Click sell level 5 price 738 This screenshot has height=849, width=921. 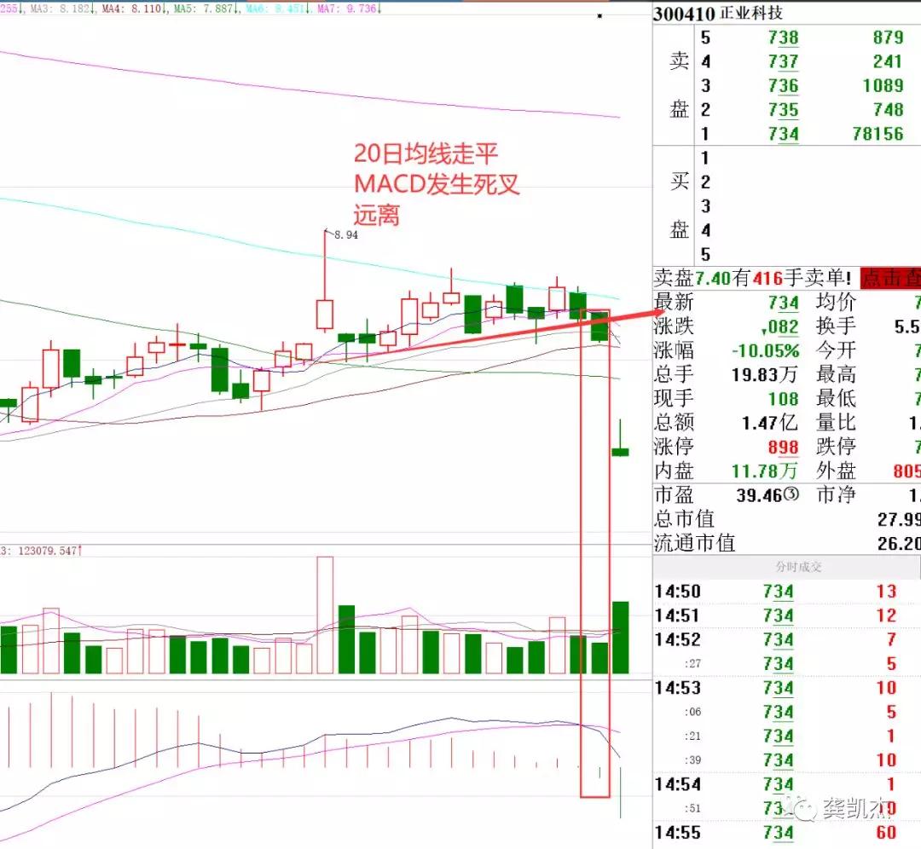(x=784, y=38)
